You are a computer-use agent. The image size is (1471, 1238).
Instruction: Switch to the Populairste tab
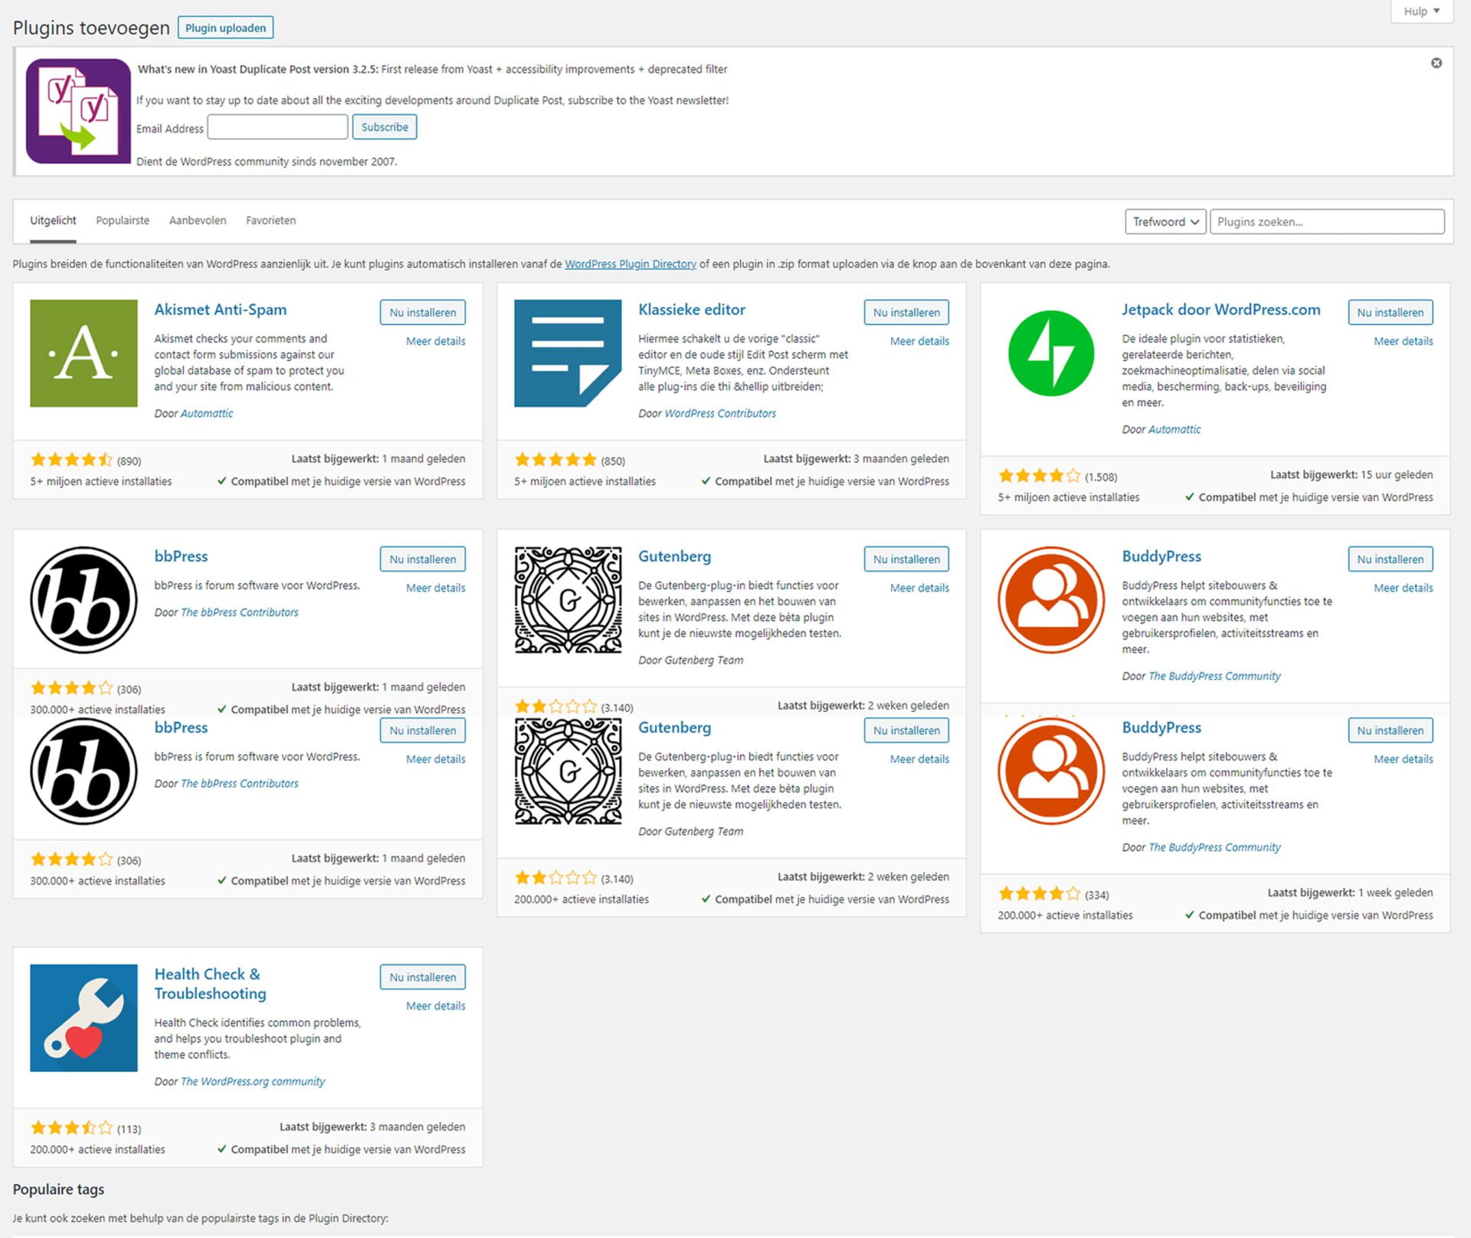tap(123, 221)
